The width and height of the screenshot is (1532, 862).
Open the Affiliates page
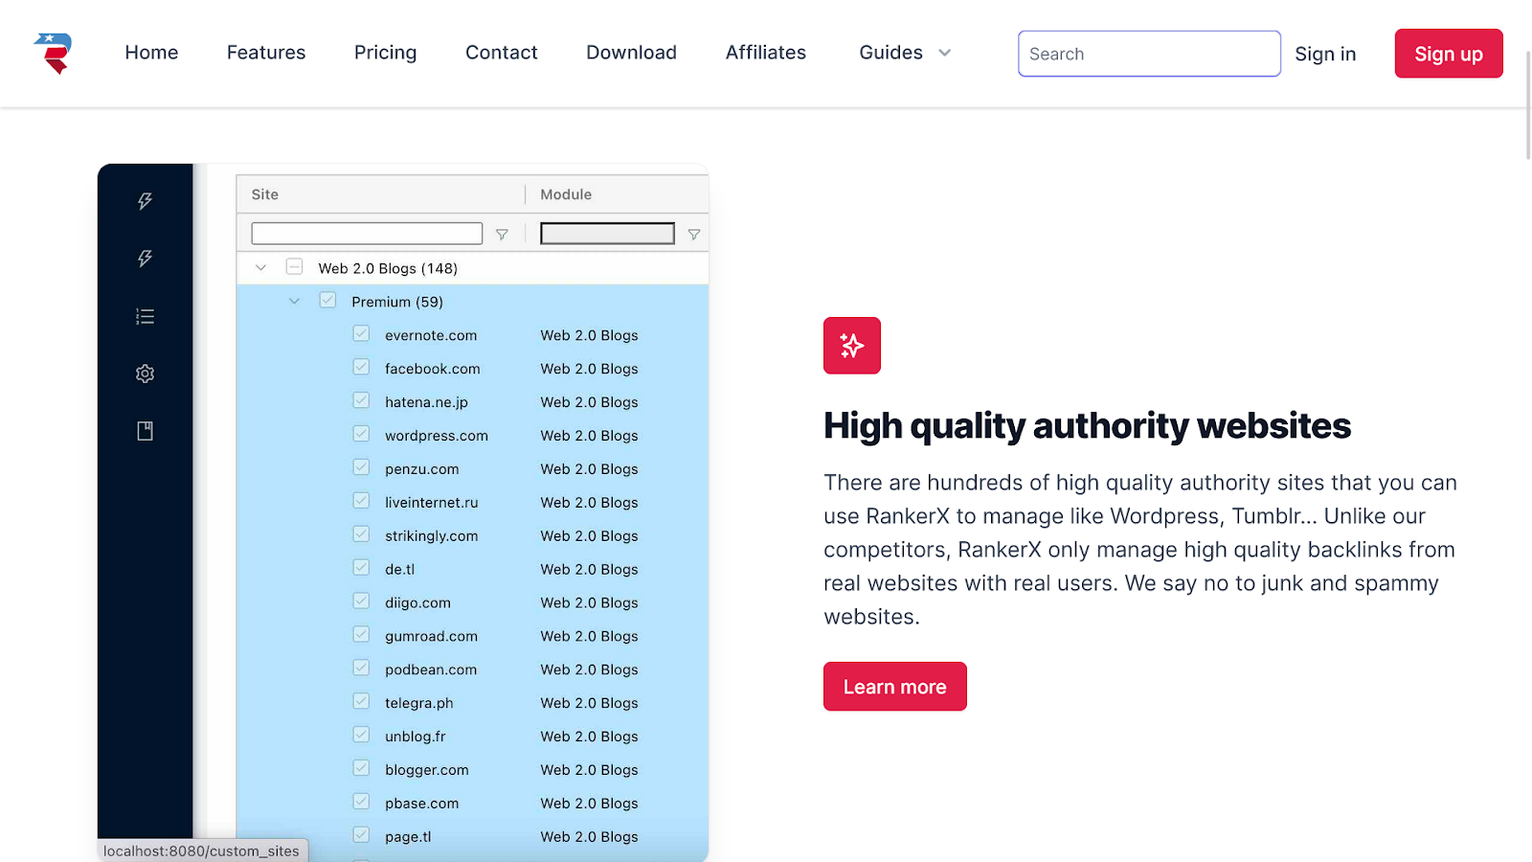766,53
